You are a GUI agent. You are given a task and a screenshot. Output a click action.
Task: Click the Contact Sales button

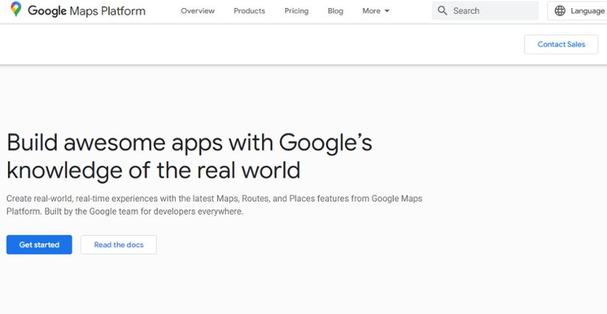561,44
